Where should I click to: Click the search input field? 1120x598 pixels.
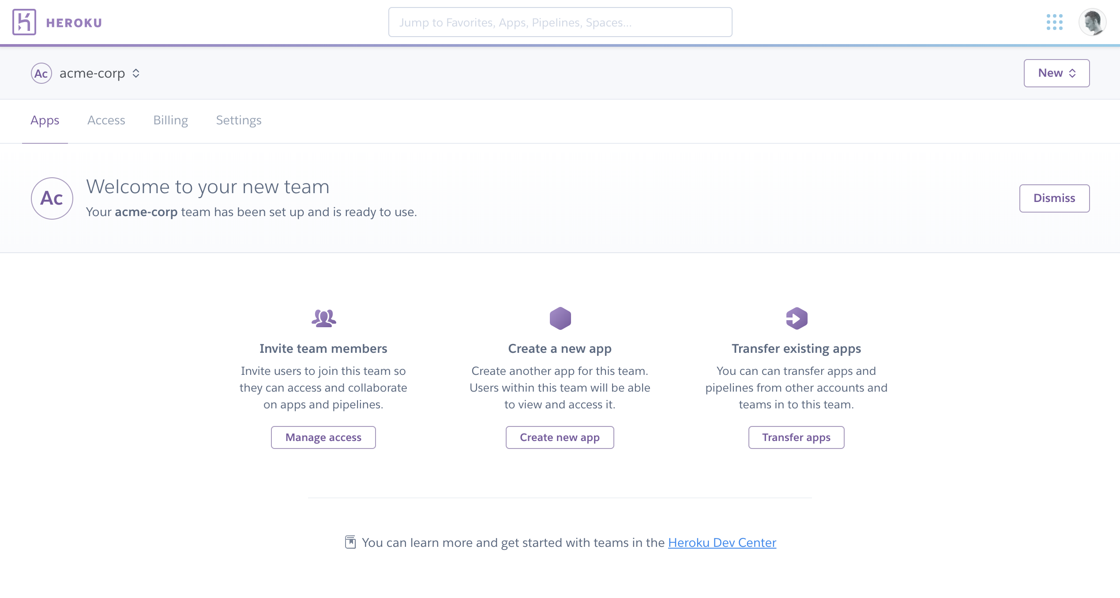[559, 22]
